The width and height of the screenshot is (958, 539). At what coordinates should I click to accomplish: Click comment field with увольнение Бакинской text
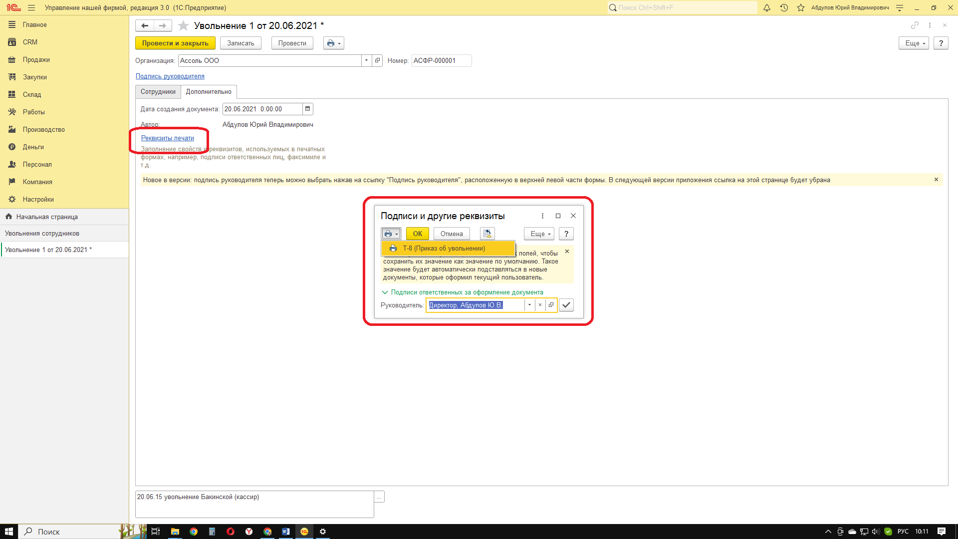pos(254,504)
